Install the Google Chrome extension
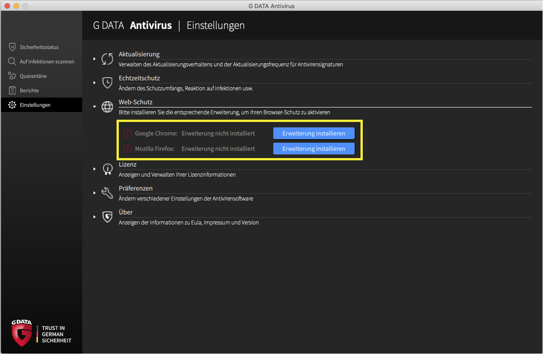This screenshot has height=355, width=543. pyautogui.click(x=314, y=134)
